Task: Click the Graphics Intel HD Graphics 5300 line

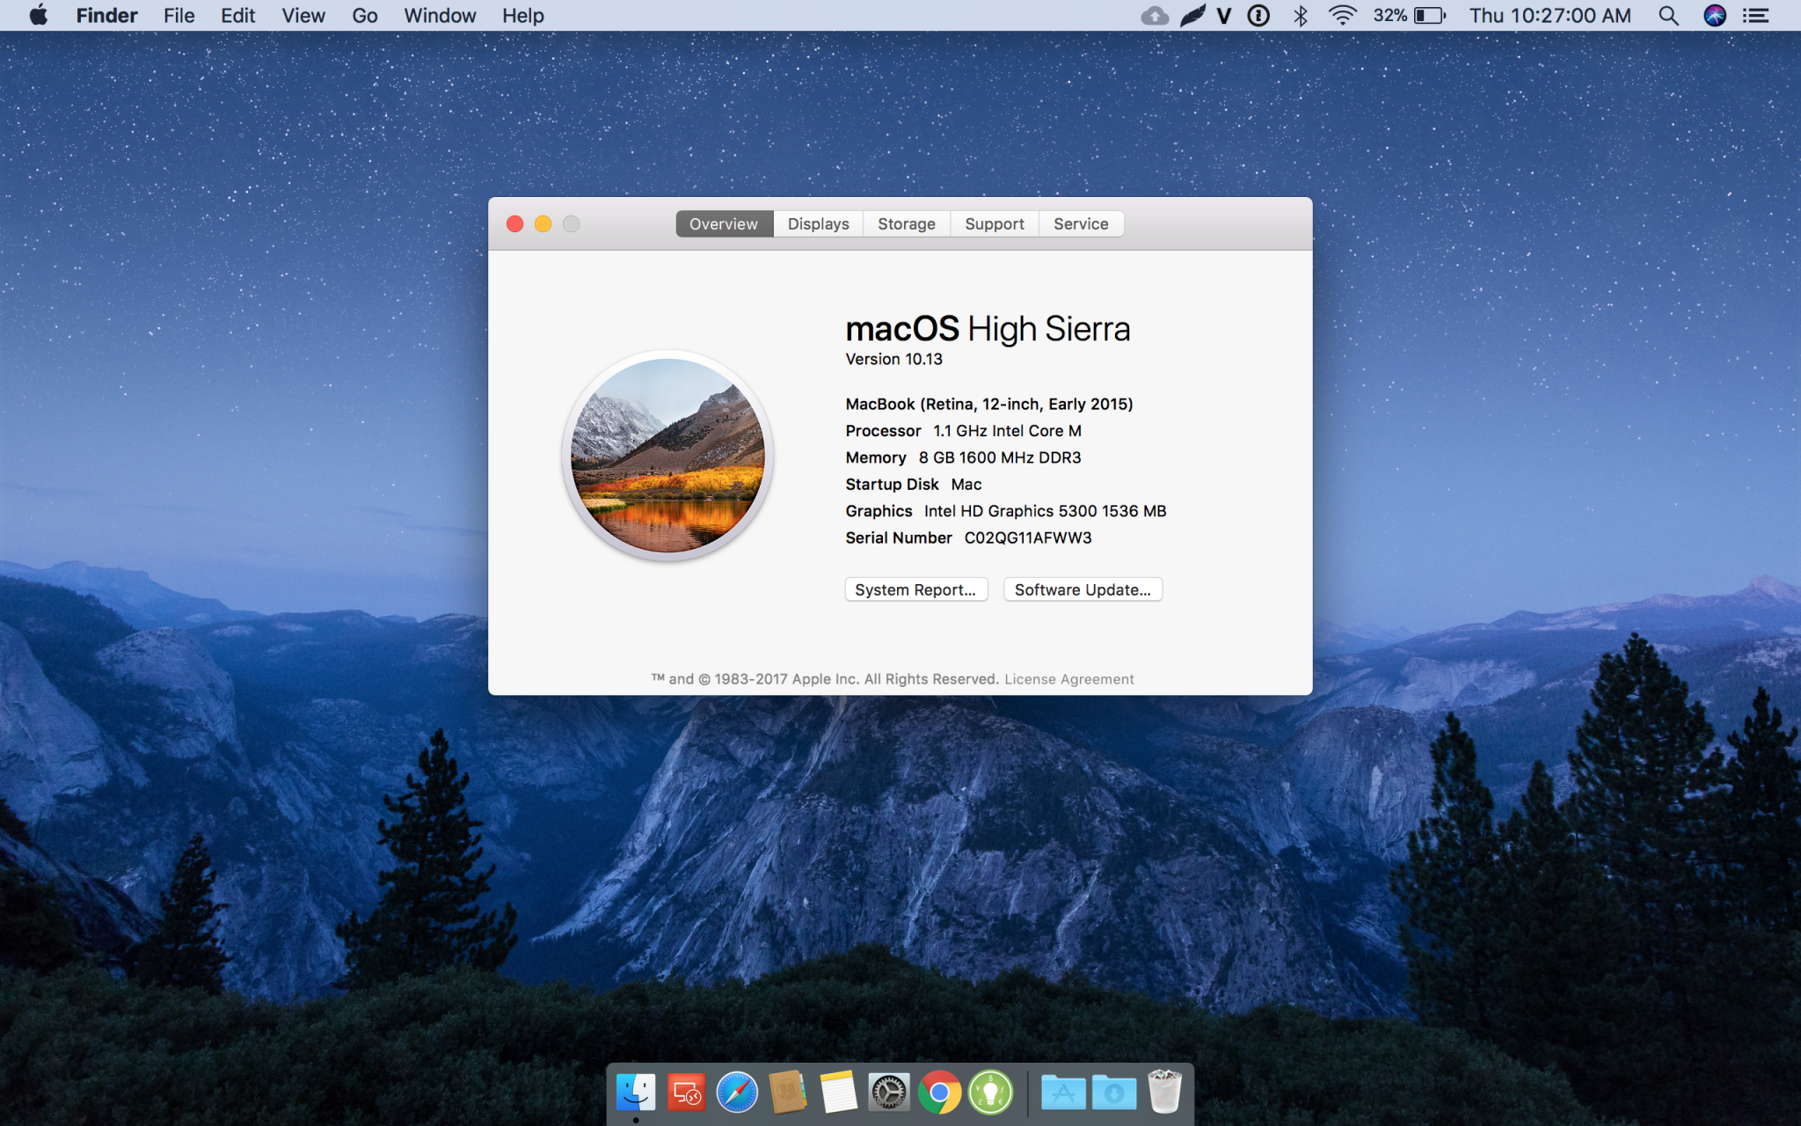Action: [1006, 511]
